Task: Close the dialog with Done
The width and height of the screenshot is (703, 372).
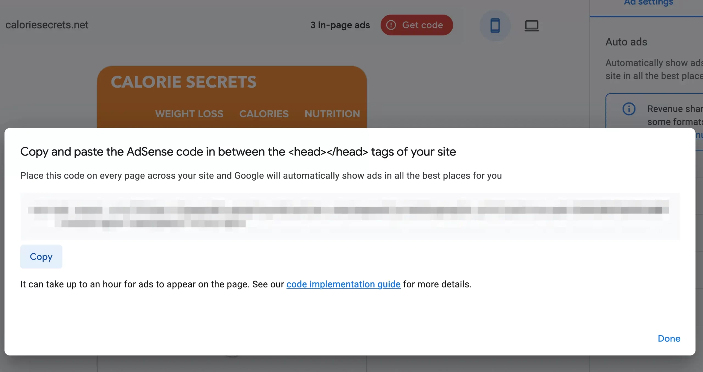Action: [669, 338]
